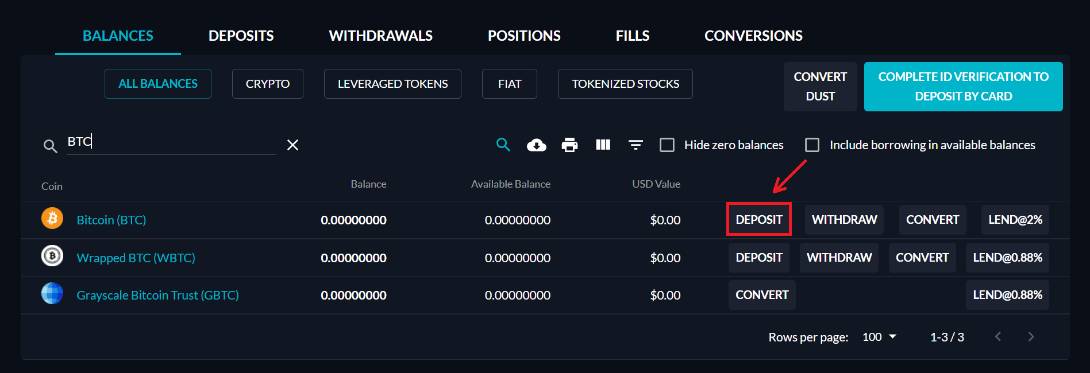Open the Wrapped BTC (WBTC) link
The width and height of the screenshot is (1090, 373).
(136, 258)
